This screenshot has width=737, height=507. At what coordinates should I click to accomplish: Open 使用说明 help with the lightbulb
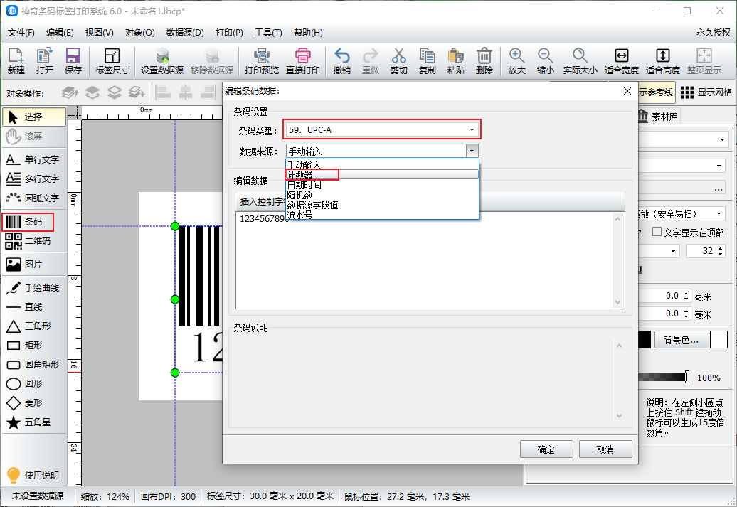(33, 475)
